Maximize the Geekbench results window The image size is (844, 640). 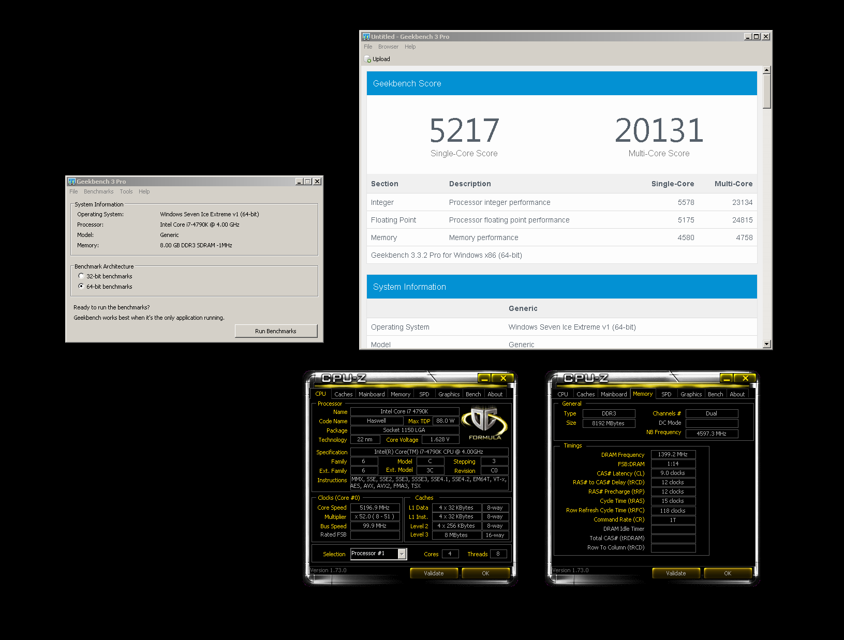[757, 37]
